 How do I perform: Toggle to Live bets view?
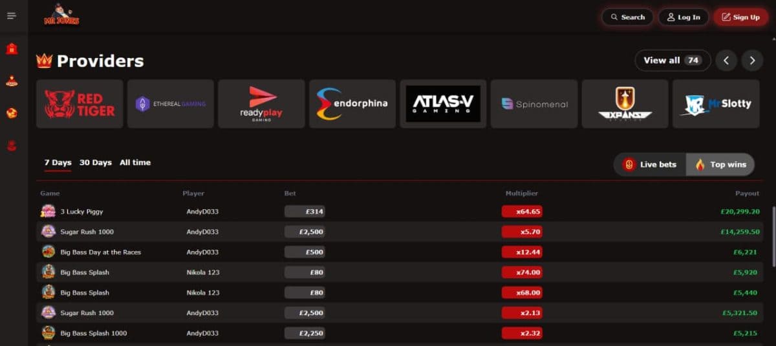coord(650,165)
